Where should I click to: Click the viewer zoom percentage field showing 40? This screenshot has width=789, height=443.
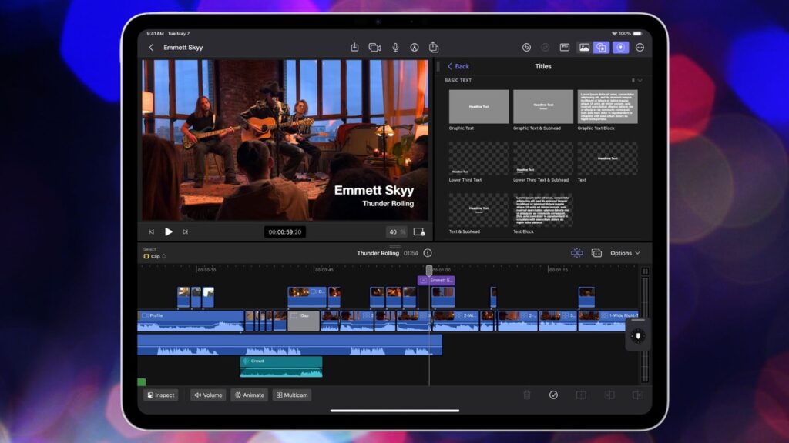396,231
